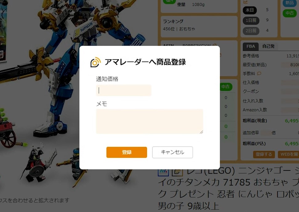Select the 本日 period pill
299x212 pixels.
point(250,10)
